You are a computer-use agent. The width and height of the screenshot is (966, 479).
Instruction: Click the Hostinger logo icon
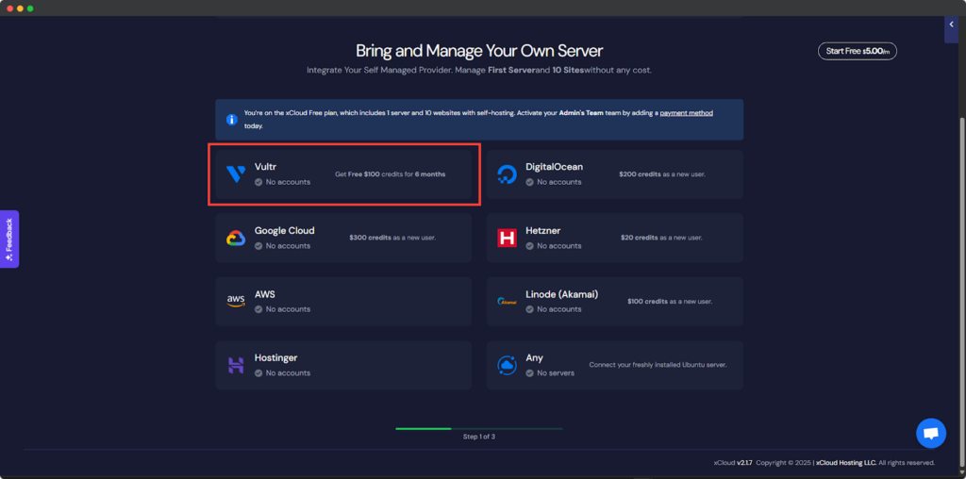pyautogui.click(x=236, y=366)
